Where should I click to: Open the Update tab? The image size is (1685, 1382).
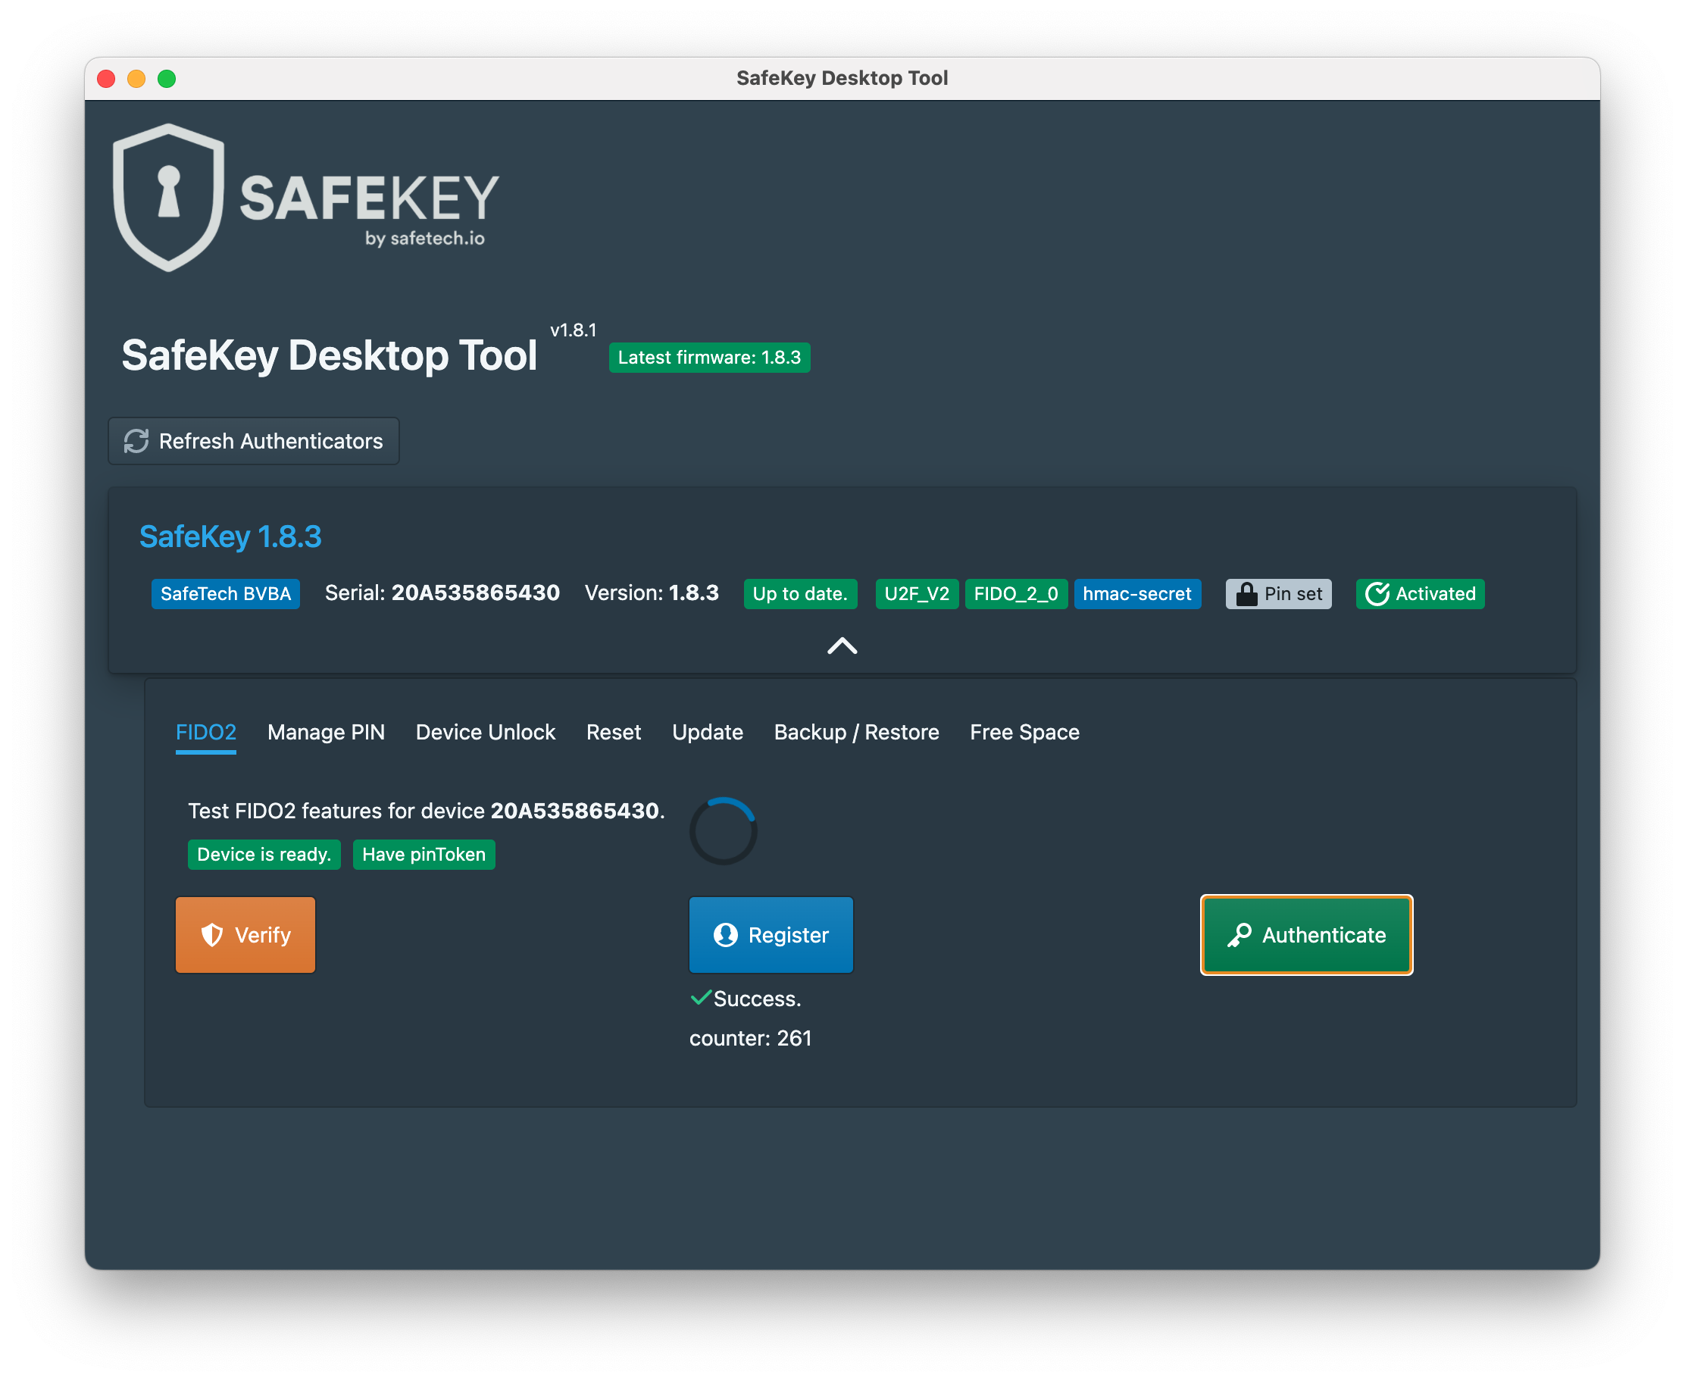[x=707, y=733]
